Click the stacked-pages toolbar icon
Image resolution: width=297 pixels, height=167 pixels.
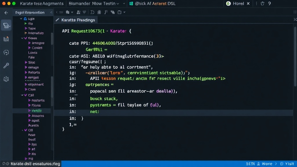point(113,12)
